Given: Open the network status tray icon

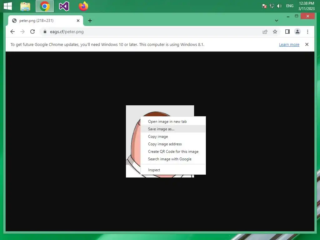Looking at the screenshot, I should pyautogui.click(x=272, y=6).
